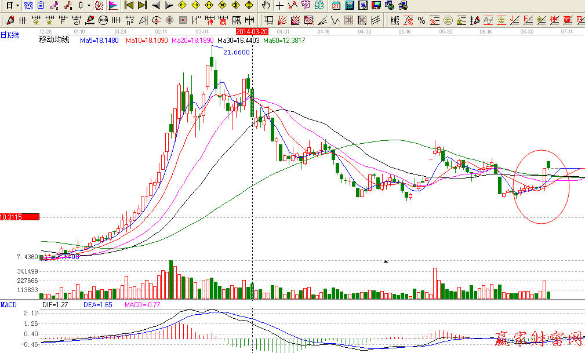Click the 日K线 chart label
585x353 pixels.
(10, 35)
